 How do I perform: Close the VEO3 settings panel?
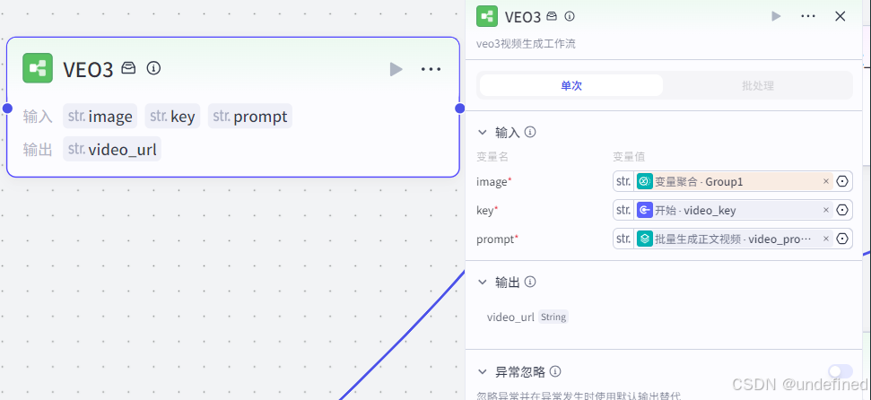(840, 16)
